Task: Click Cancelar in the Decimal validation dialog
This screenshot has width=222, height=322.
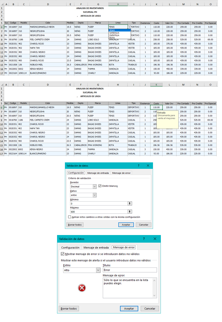Action: [x=143, y=225]
